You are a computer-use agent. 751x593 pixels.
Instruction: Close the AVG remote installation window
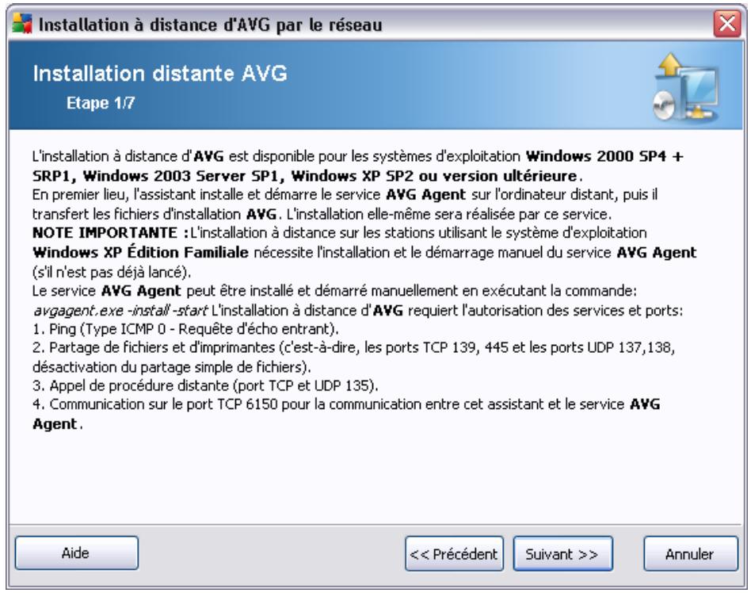point(727,24)
